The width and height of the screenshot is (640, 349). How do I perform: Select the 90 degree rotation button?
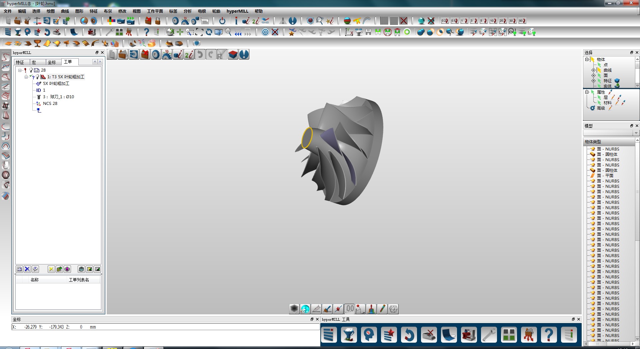522,21
